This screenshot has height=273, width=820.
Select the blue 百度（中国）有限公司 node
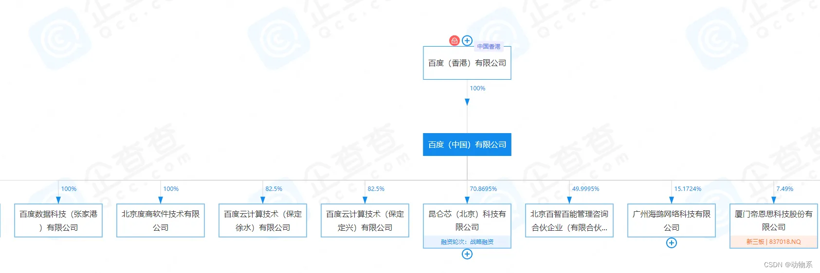pyautogui.click(x=467, y=145)
